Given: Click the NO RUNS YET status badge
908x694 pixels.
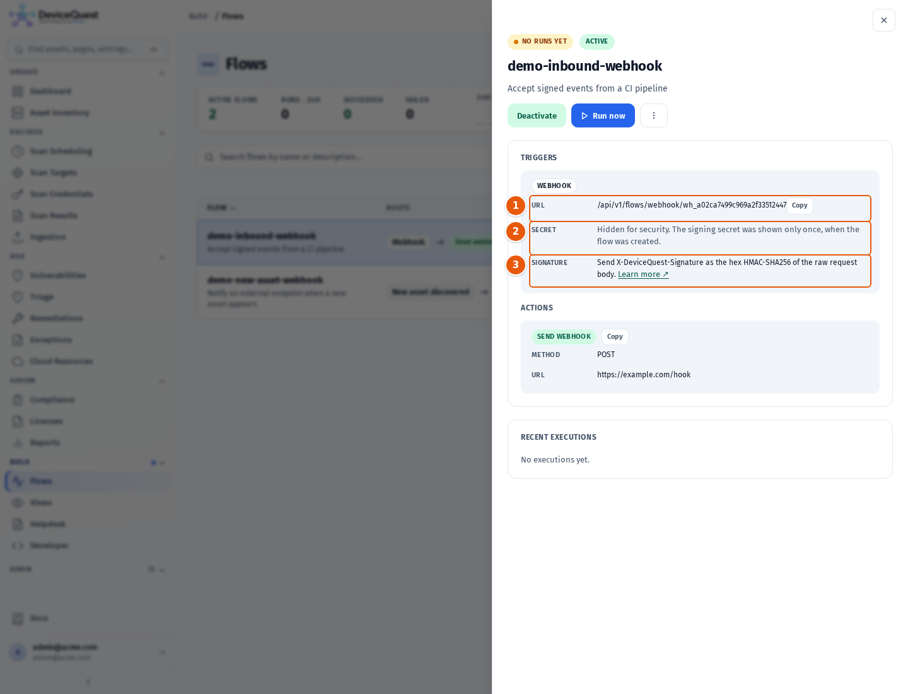Looking at the screenshot, I should point(540,42).
